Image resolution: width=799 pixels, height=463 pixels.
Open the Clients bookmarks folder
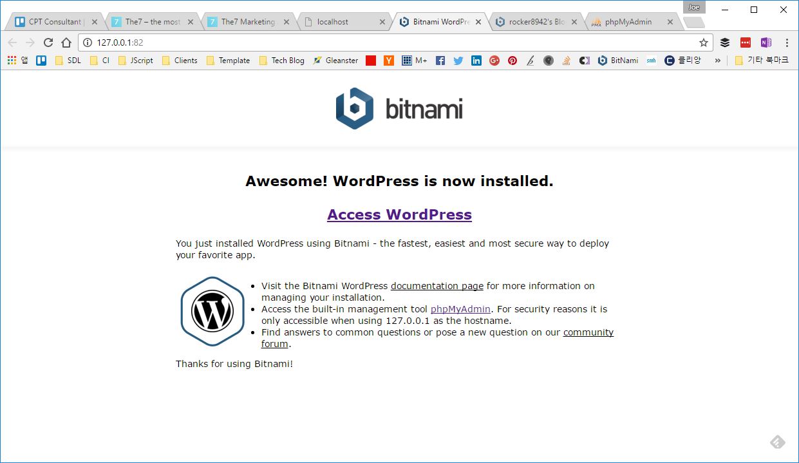180,61
